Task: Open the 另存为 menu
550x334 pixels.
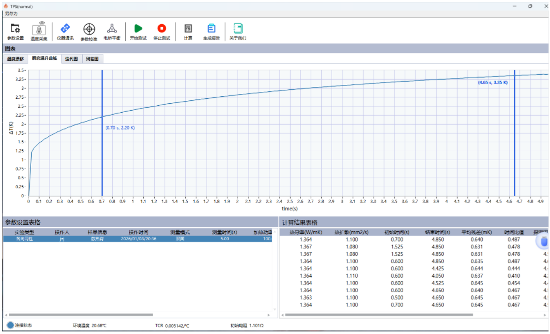Action: [x=11, y=14]
